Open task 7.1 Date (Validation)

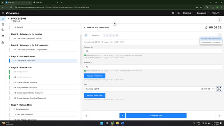point(43,109)
